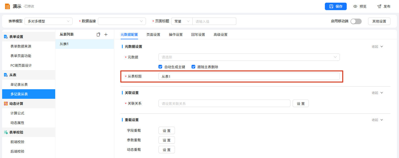Open the 数据连接 dropdown

[122, 21]
